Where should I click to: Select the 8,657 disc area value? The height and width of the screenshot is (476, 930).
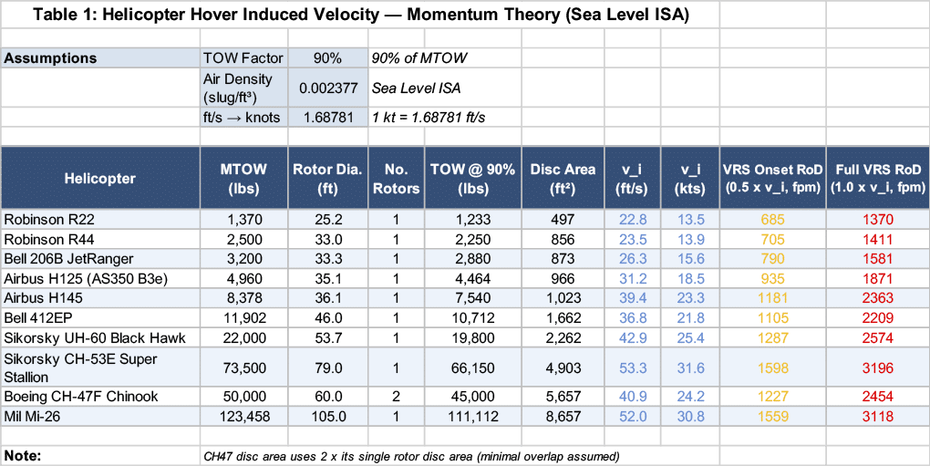pos(563,416)
